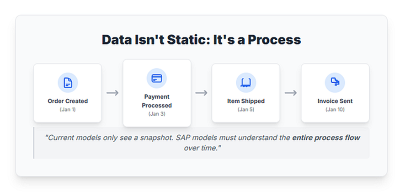Click the "over time." quote ending
405x192 pixels.
pyautogui.click(x=202, y=149)
